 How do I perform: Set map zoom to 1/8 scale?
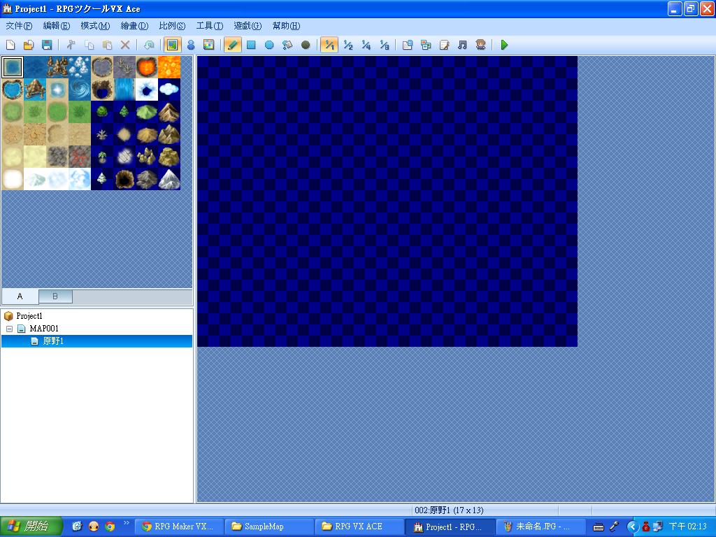click(385, 45)
